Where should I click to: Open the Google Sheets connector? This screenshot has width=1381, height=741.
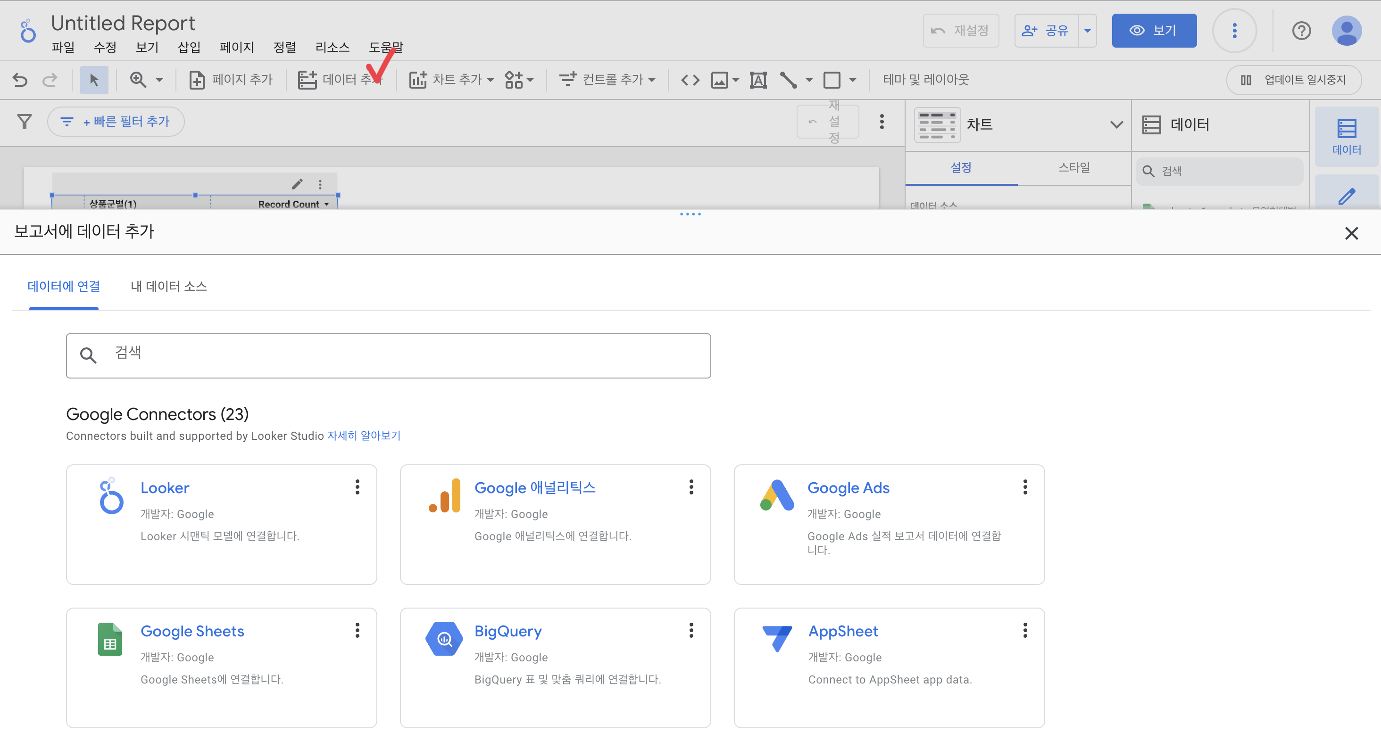click(x=192, y=631)
